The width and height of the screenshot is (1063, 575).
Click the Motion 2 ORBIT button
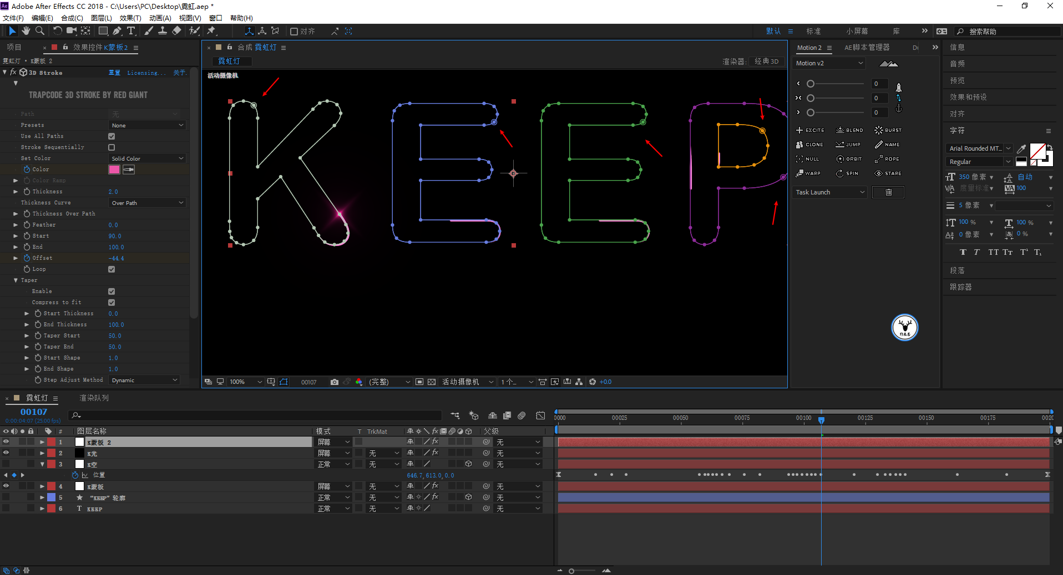(849, 159)
